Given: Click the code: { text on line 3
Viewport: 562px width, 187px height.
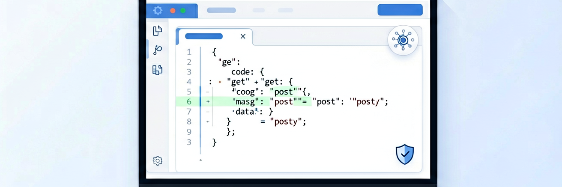Looking at the screenshot, I should point(248,72).
